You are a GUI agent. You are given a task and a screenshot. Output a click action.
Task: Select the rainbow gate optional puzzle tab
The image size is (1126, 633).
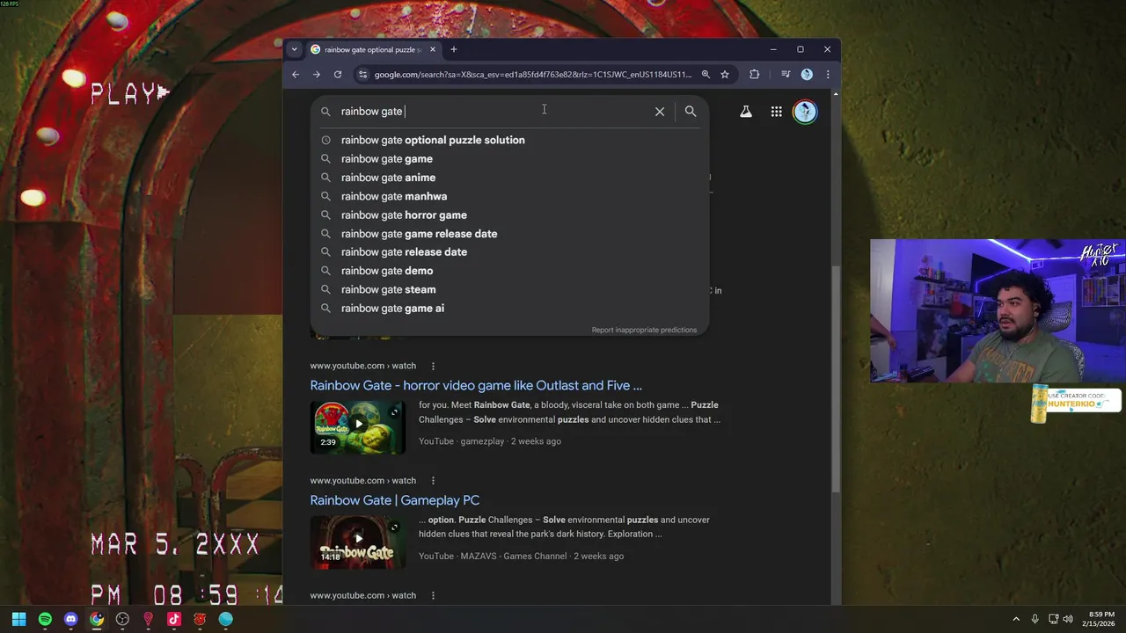click(x=373, y=50)
